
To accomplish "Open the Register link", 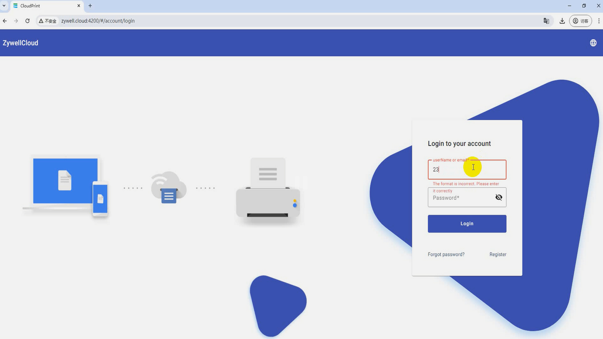I will [498, 254].
